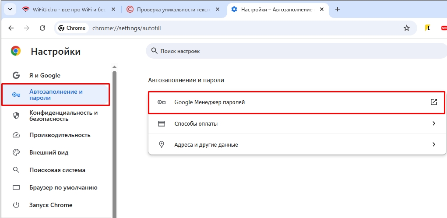This screenshot has height=218, width=447.
Task: Open Адреса и другие данные settings
Action: [296, 144]
